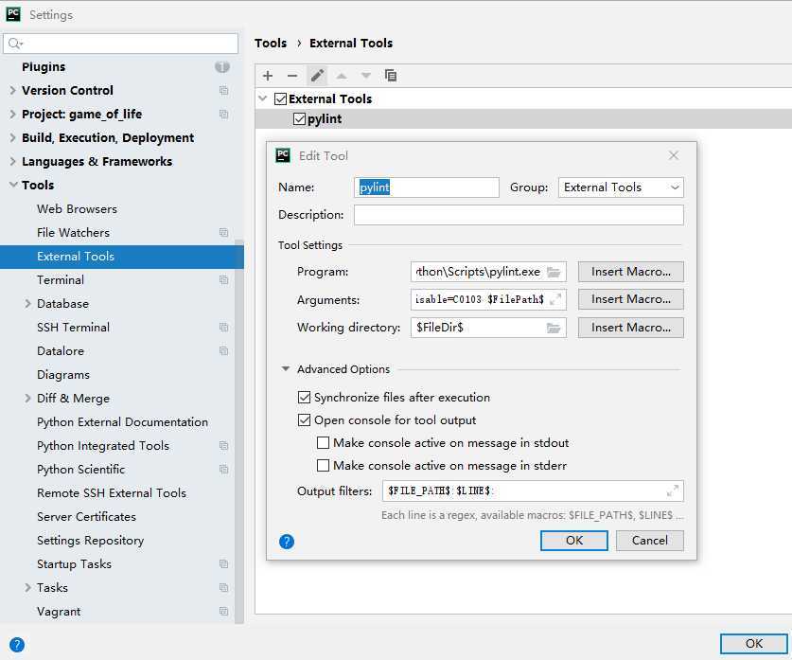Open Remote SSH External Tools page
The height and width of the screenshot is (660, 792).
coord(112,493)
